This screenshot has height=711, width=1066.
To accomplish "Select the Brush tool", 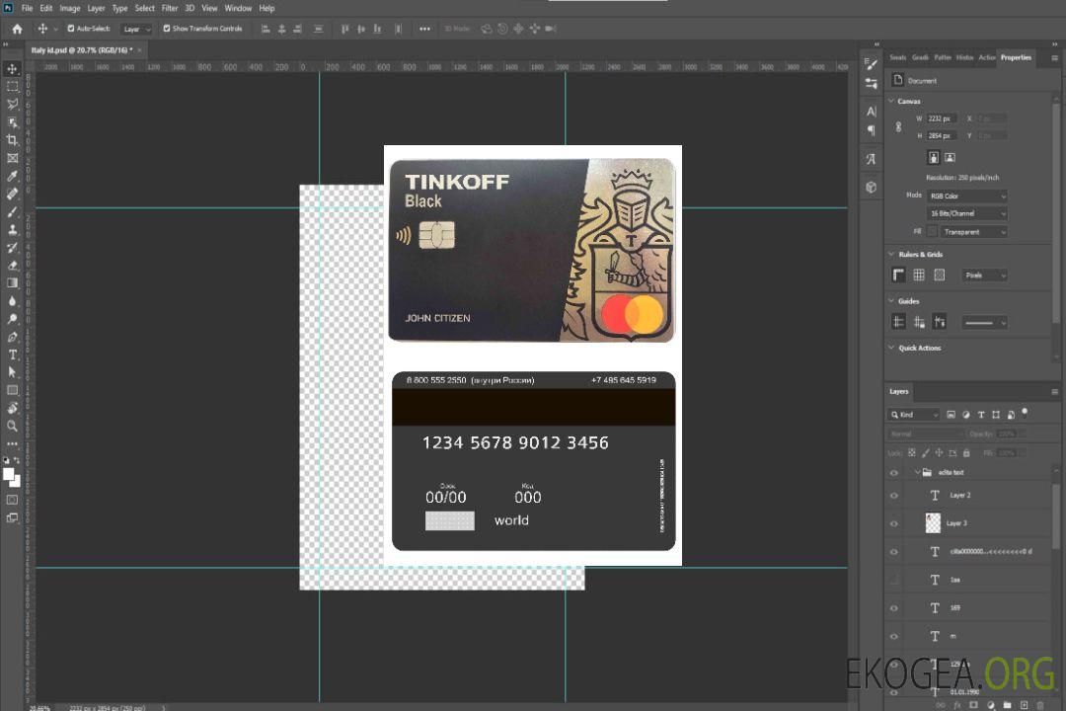I will coord(12,211).
